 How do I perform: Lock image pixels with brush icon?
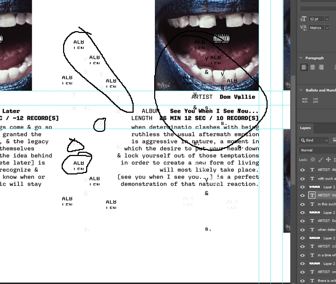tap(320, 160)
